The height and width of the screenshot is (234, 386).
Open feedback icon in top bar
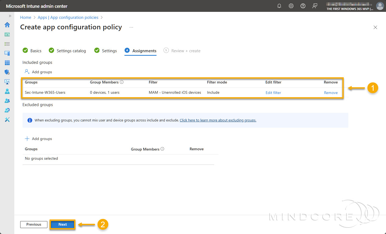coord(315,6)
